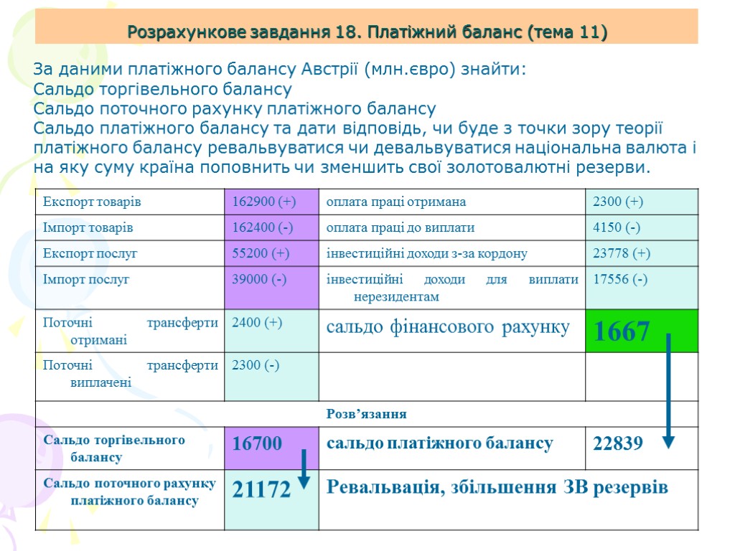Select the value '162400 (-)'
This screenshot has height=551, width=735.
coord(263,227)
